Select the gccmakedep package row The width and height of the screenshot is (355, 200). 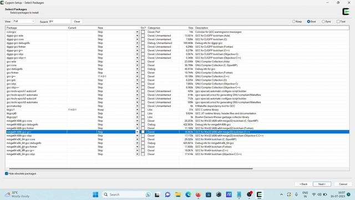tap(177, 106)
